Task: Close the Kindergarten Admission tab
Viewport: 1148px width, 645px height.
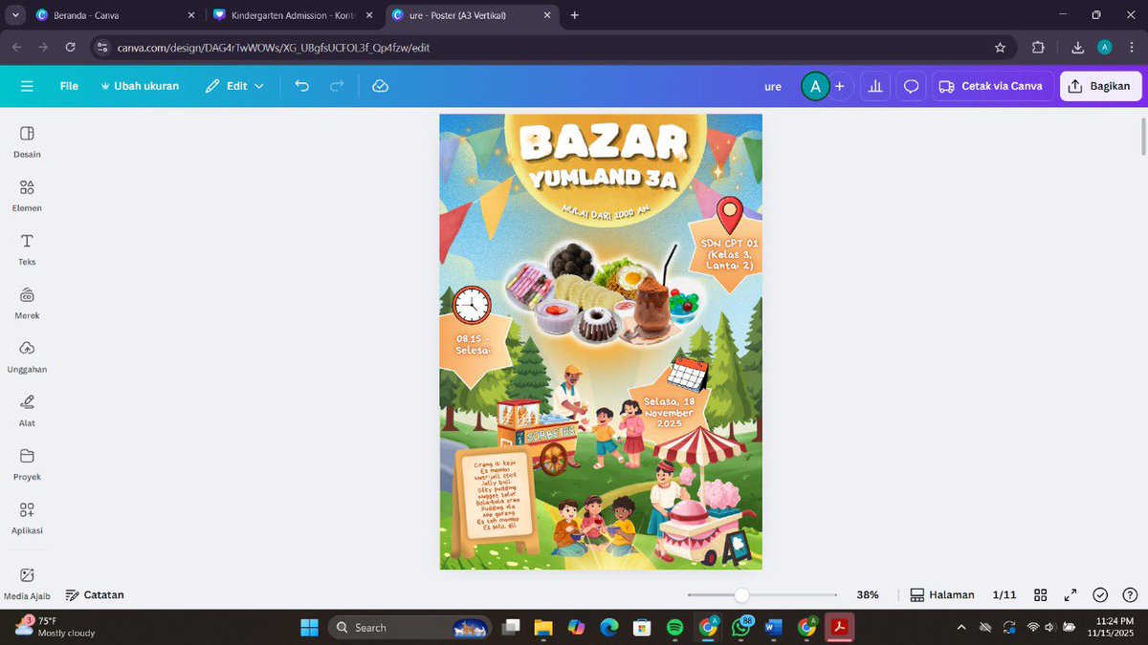Action: click(371, 15)
